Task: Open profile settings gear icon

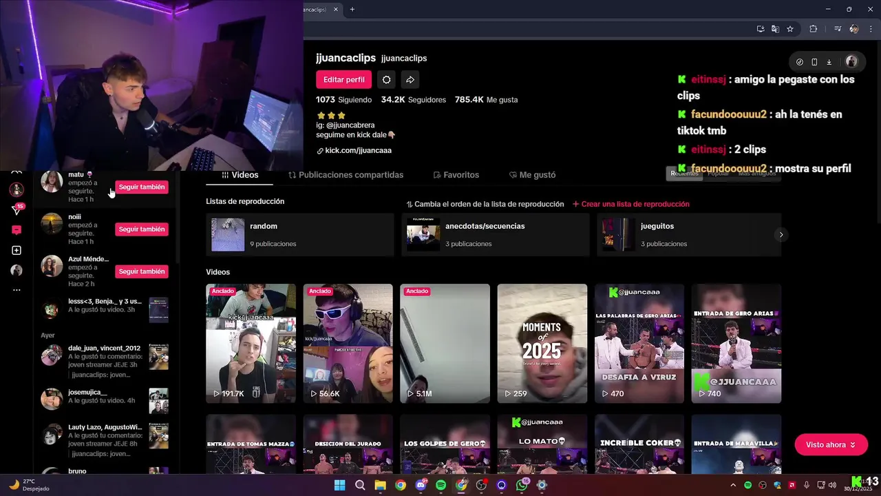Action: 387,80
